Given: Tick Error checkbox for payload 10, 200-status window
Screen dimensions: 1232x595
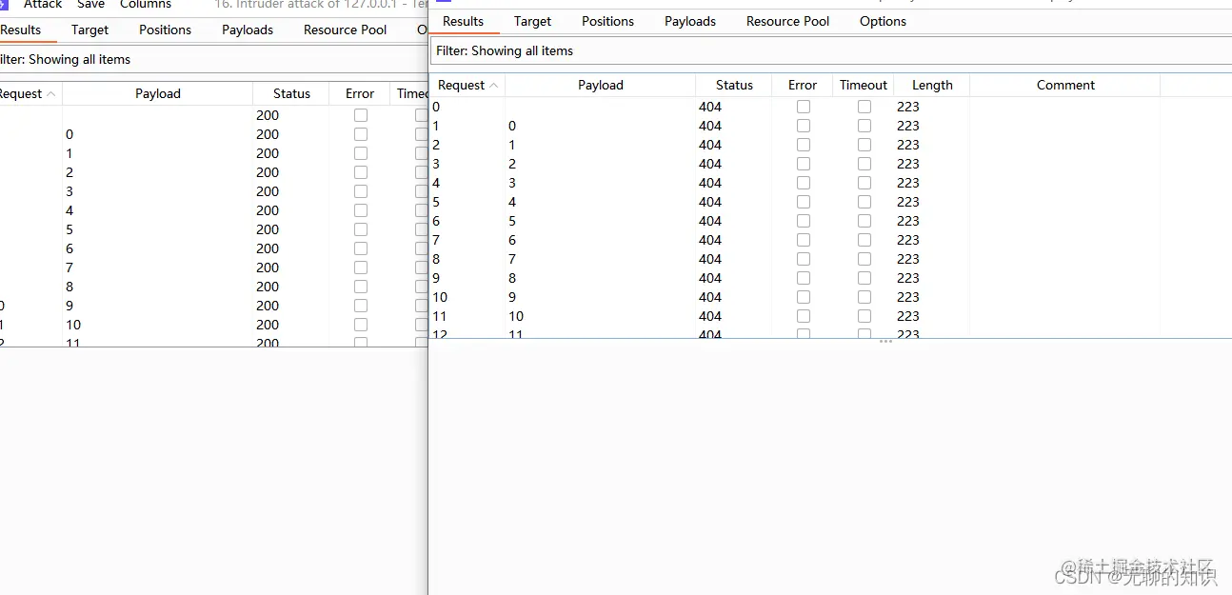Looking at the screenshot, I should pyautogui.click(x=361, y=325).
